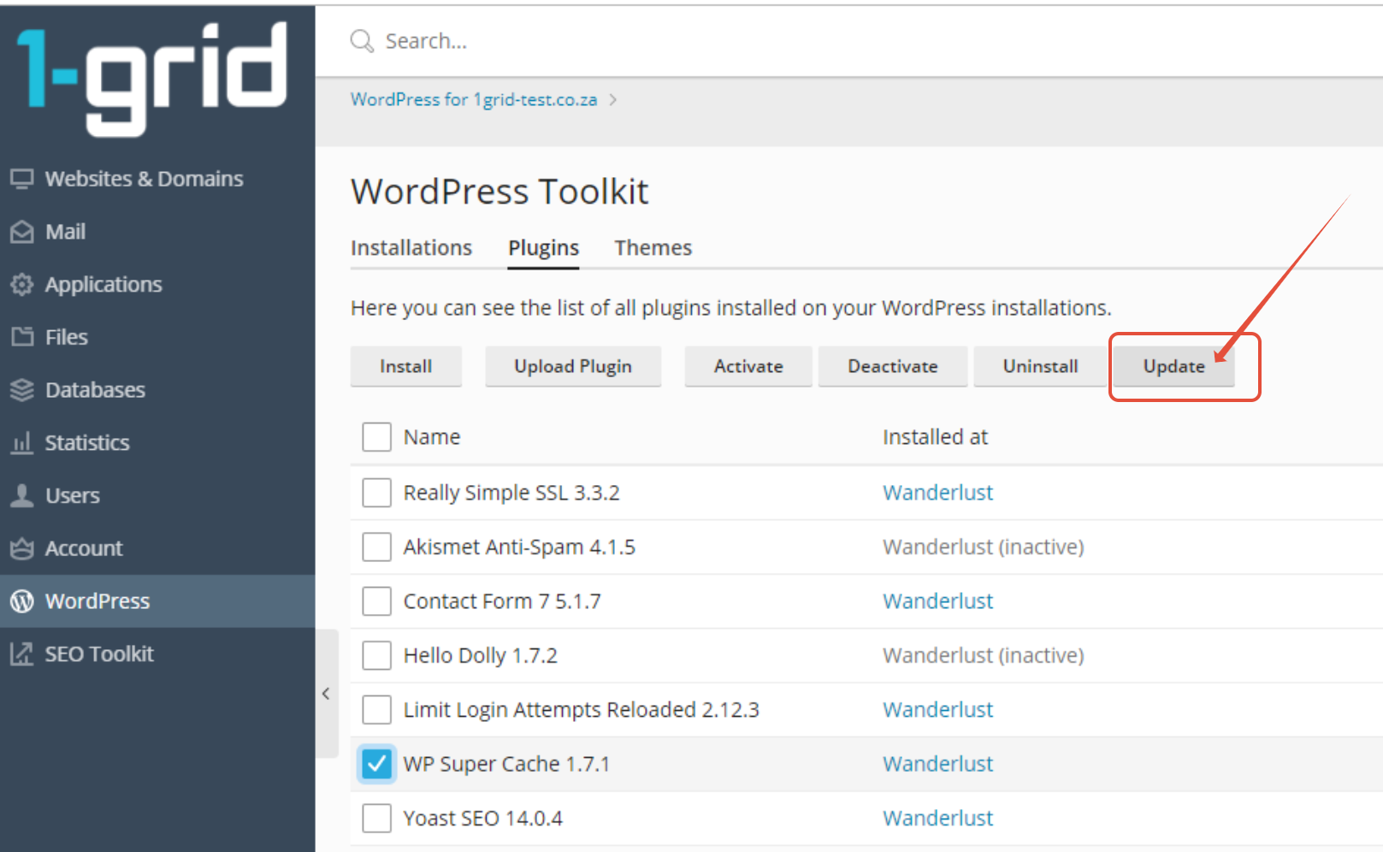The image size is (1383, 852).
Task: Select the Plugins tab
Action: pyautogui.click(x=543, y=248)
